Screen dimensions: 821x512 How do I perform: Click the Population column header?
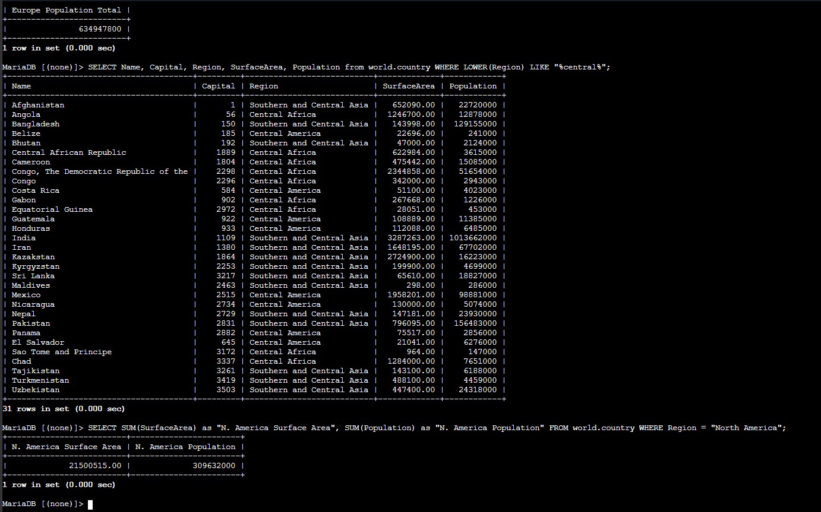coord(473,85)
